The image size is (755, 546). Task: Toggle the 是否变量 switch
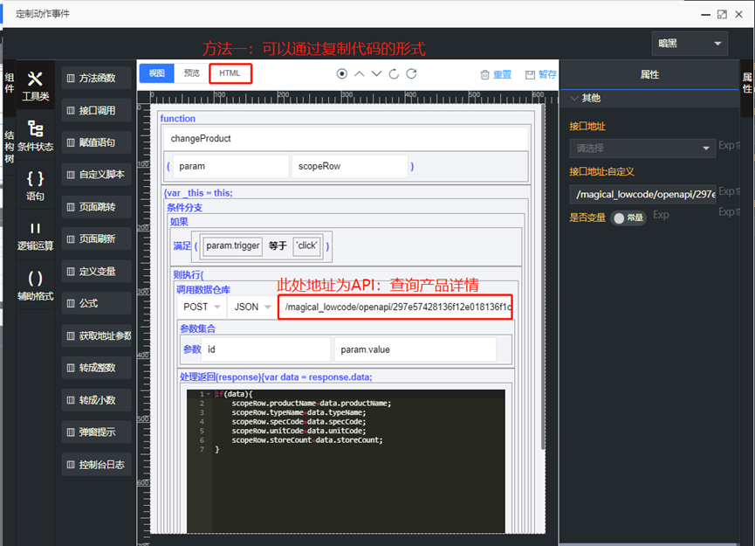pyautogui.click(x=628, y=218)
